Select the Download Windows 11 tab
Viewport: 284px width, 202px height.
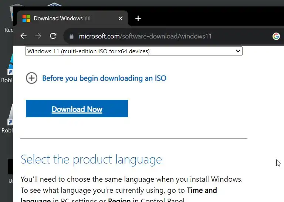(x=72, y=18)
